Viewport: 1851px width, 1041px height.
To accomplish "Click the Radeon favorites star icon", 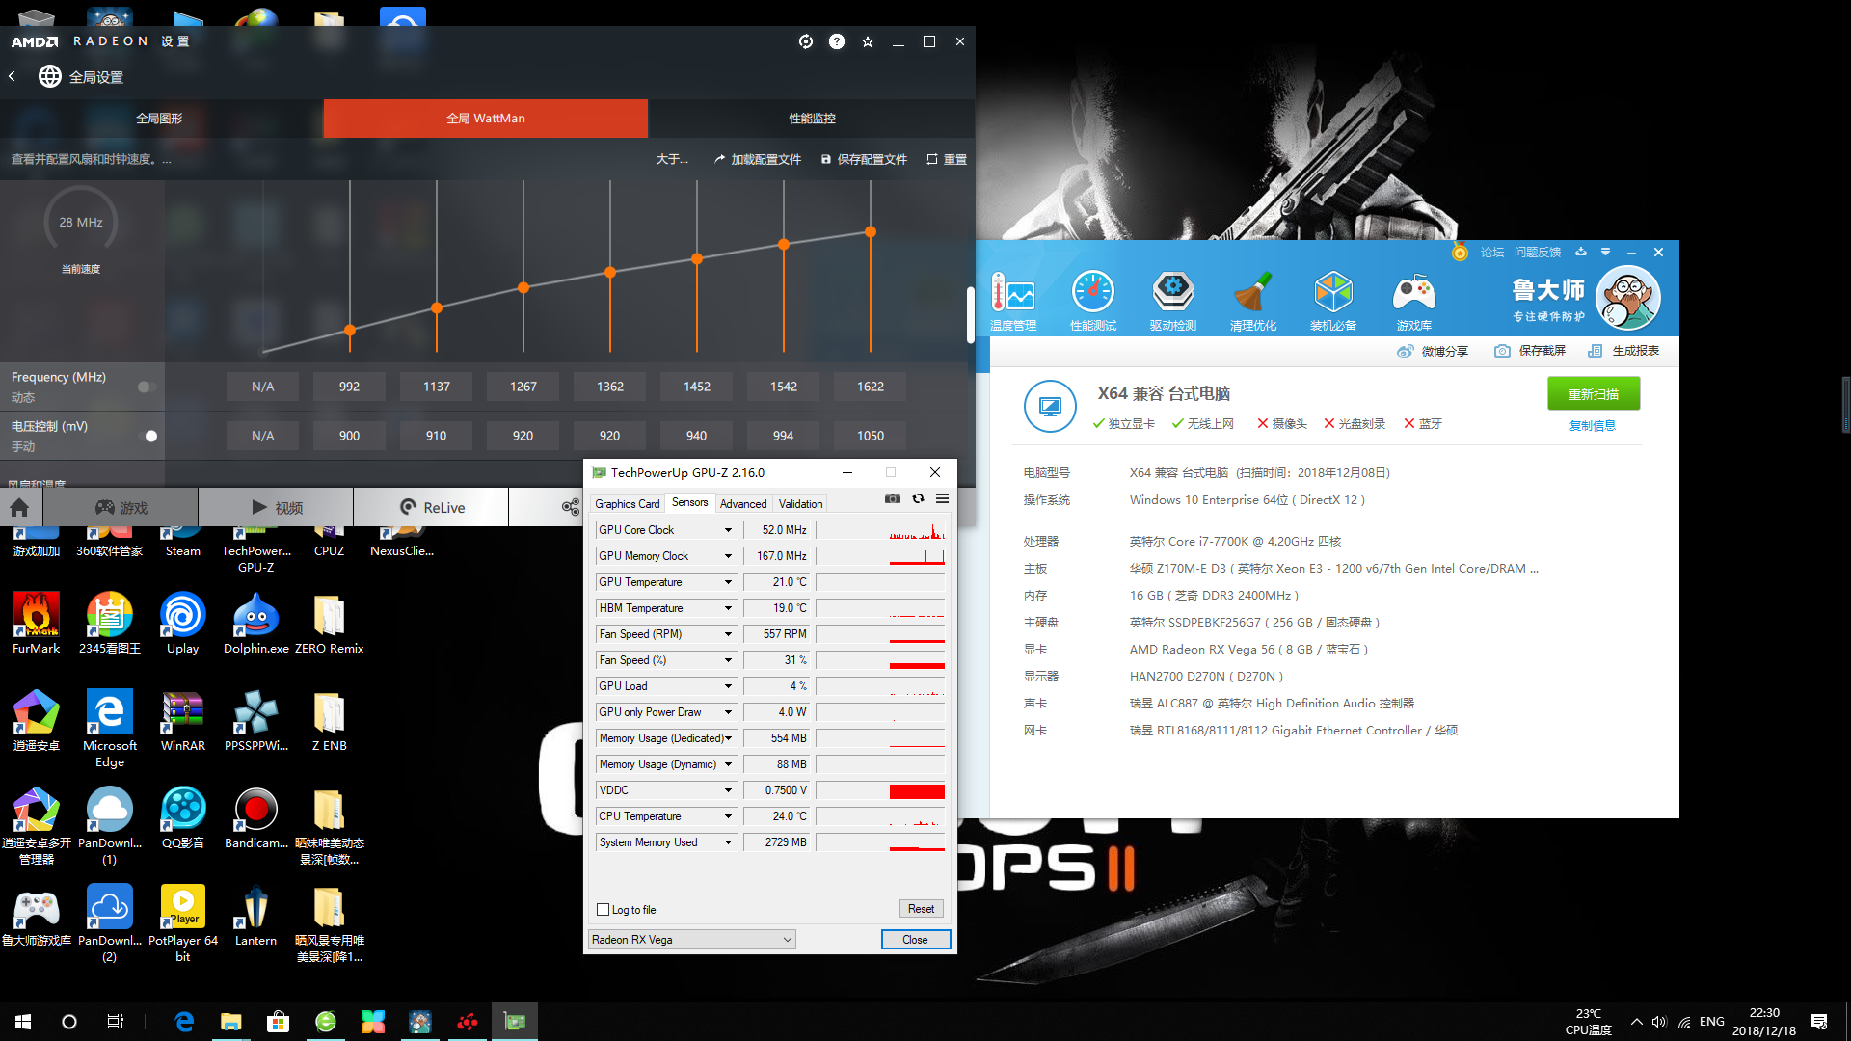I will (868, 41).
